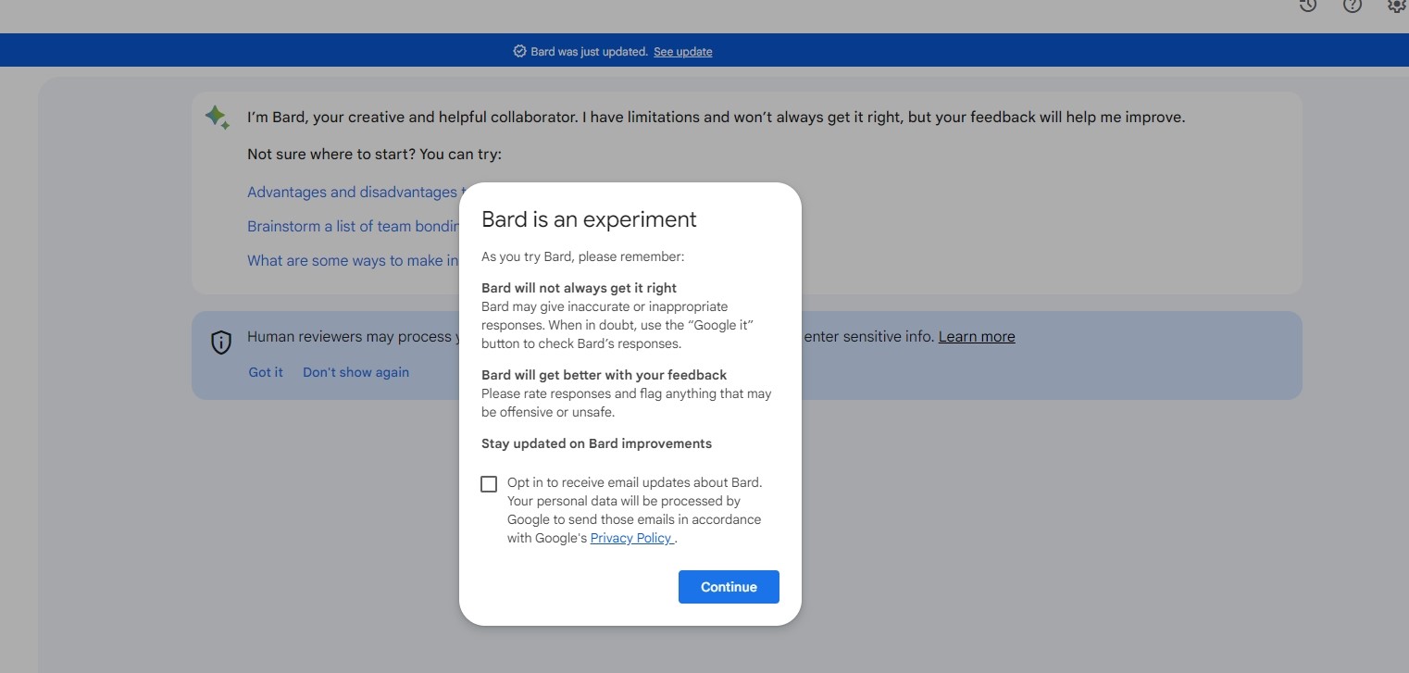Click As you try Bard, please remember text
The width and height of the screenshot is (1409, 673).
coord(582,256)
